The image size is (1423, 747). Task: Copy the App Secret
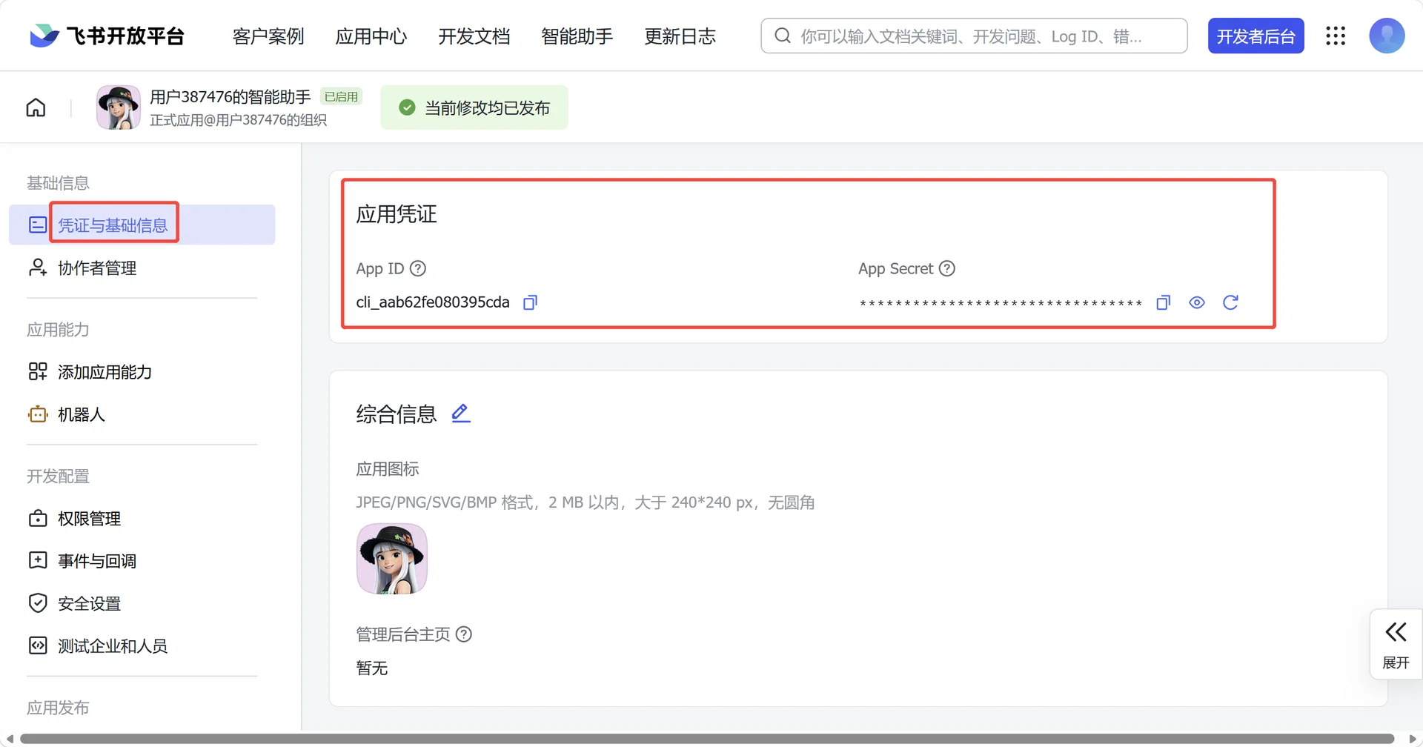pos(1164,302)
